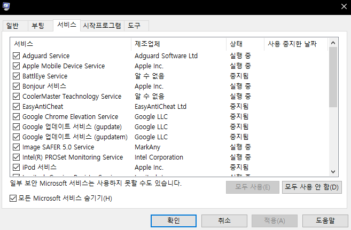
Task: Click 중지됨 status of BattlEye Service
Action: pos(239,76)
